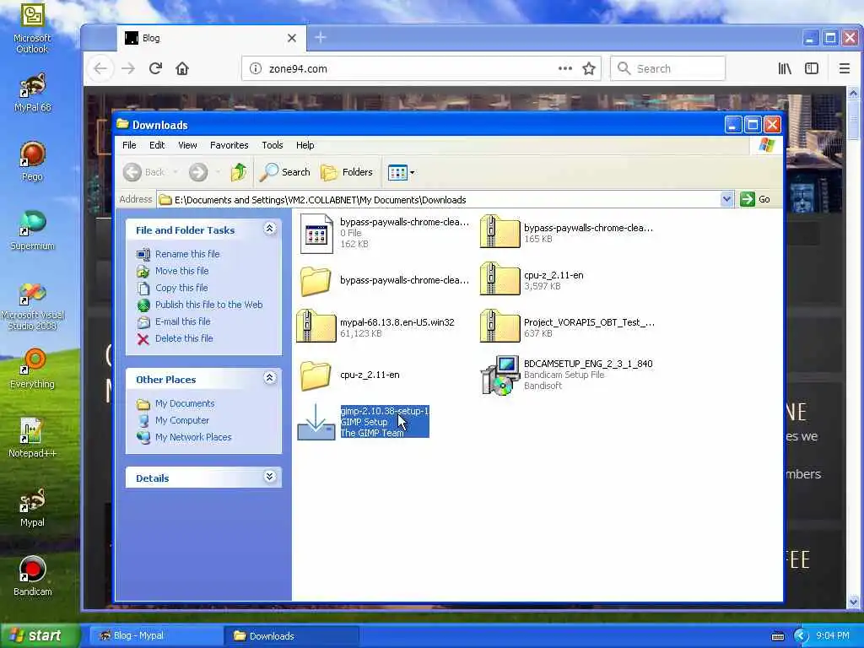
Task: Click the browser Back arrow
Action: coord(100,68)
